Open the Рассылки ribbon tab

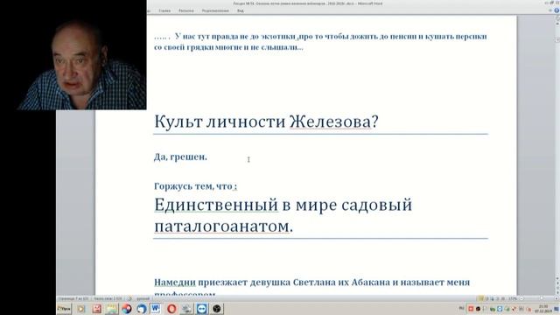[x=186, y=10]
